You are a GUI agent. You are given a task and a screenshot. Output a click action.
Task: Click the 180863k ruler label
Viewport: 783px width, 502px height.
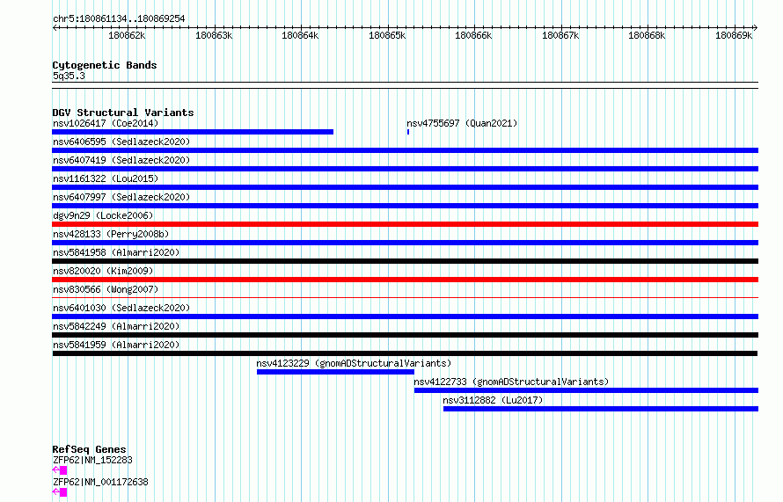214,35
